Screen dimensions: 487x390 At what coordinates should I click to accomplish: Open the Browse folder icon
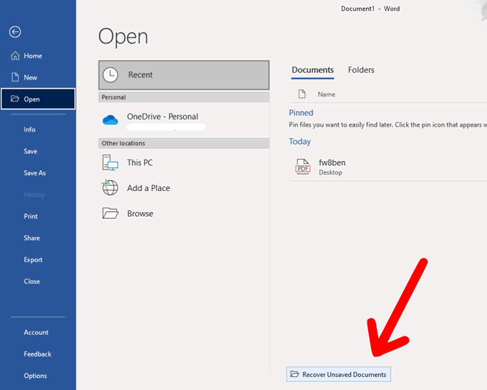tap(110, 213)
